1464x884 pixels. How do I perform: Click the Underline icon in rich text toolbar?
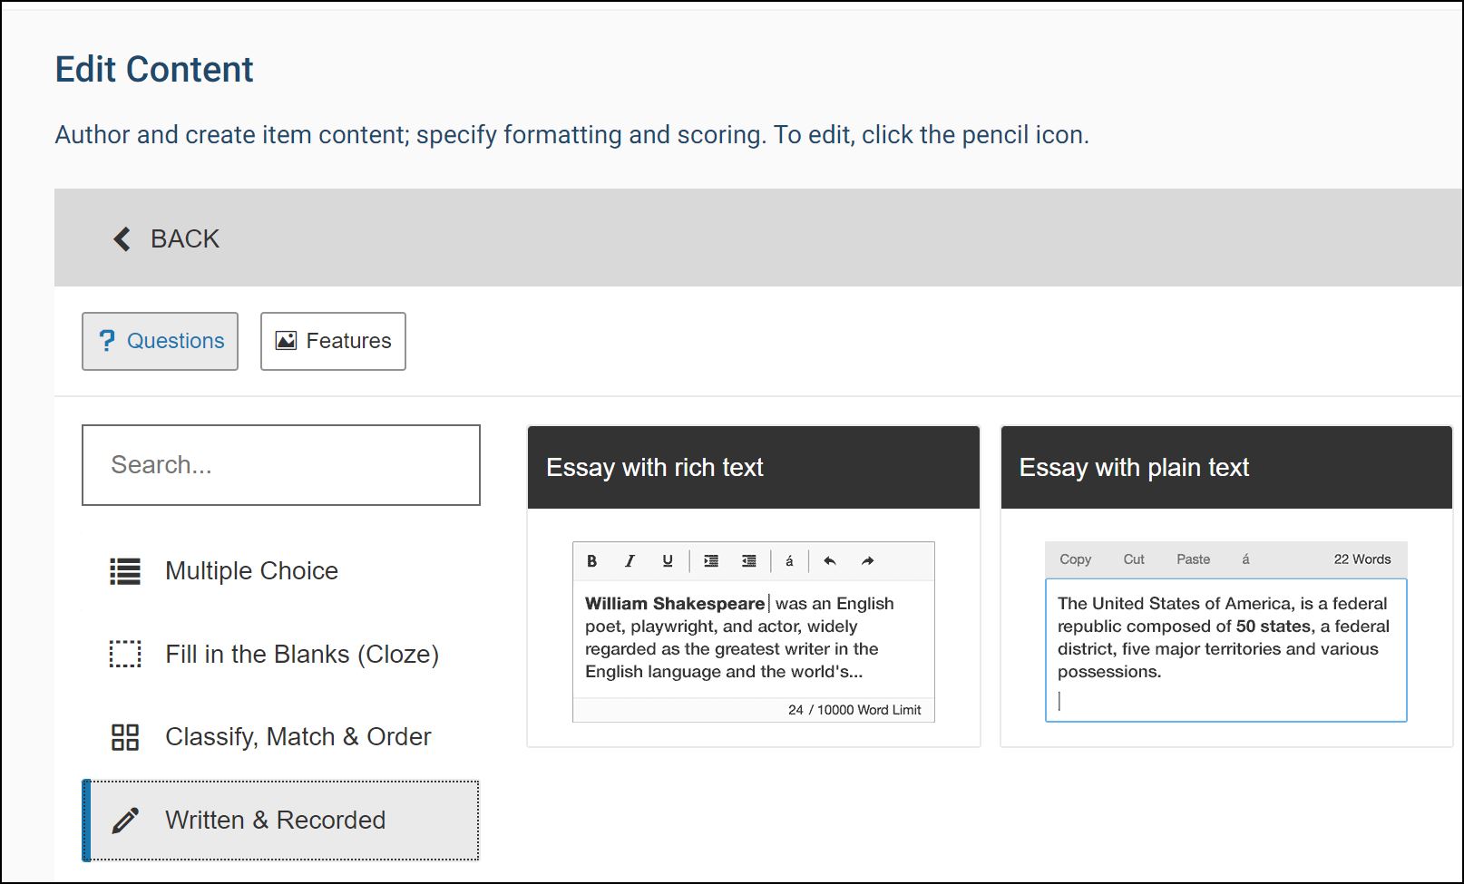668,561
